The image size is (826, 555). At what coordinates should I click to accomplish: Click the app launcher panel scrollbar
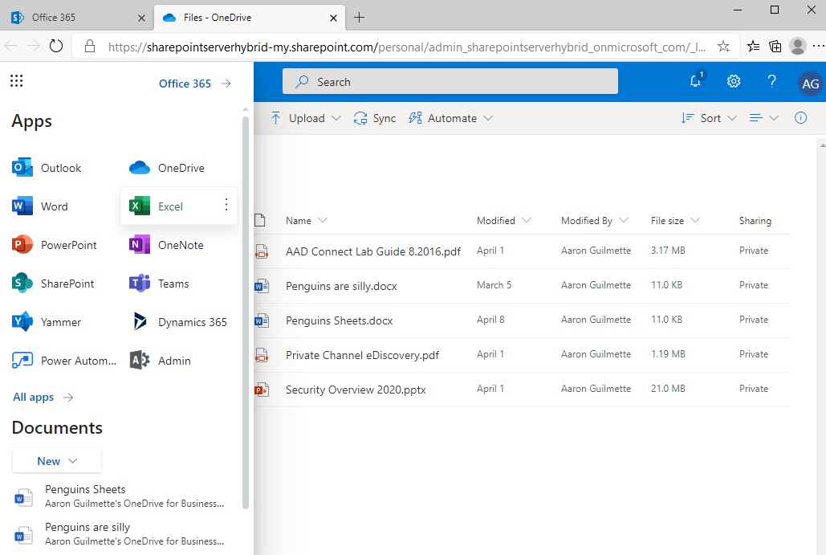[x=245, y=312]
